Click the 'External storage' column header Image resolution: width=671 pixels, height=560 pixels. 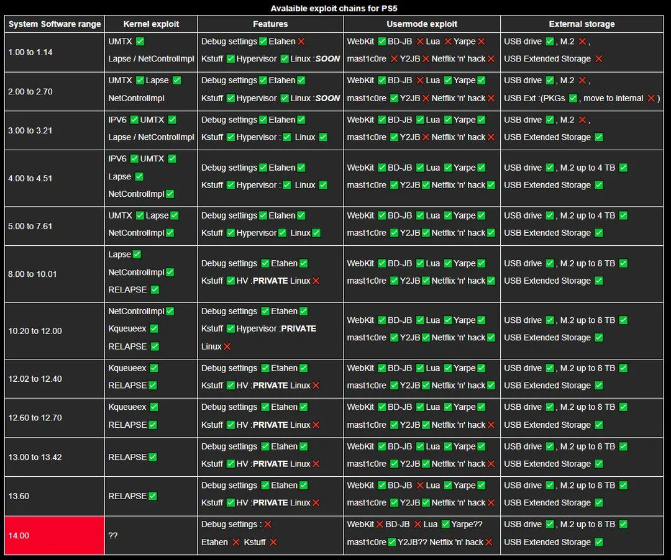[x=582, y=24]
